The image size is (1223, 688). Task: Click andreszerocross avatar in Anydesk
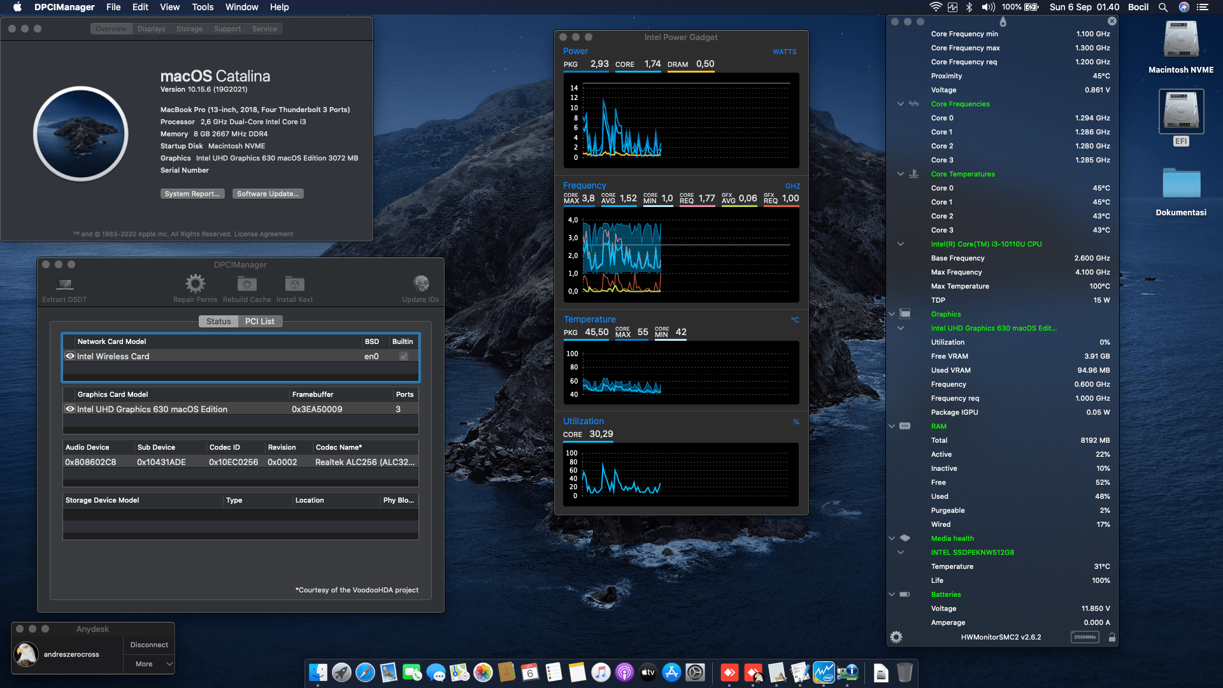tap(26, 654)
